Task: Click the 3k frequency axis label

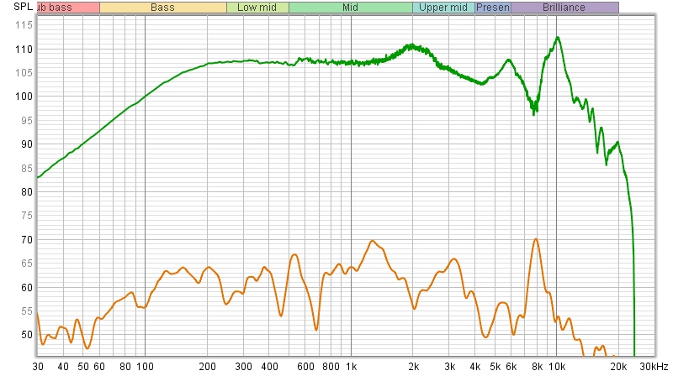Action: [450, 367]
